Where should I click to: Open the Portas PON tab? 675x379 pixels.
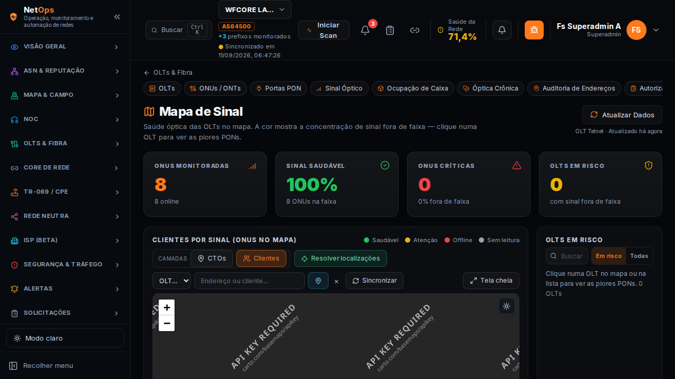pos(278,88)
